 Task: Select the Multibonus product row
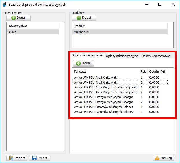click(x=120, y=32)
